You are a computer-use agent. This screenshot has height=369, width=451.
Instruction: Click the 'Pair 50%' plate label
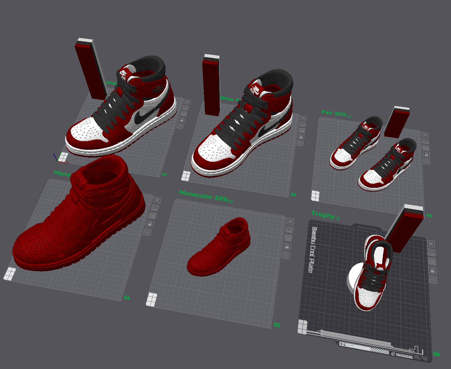(x=334, y=113)
